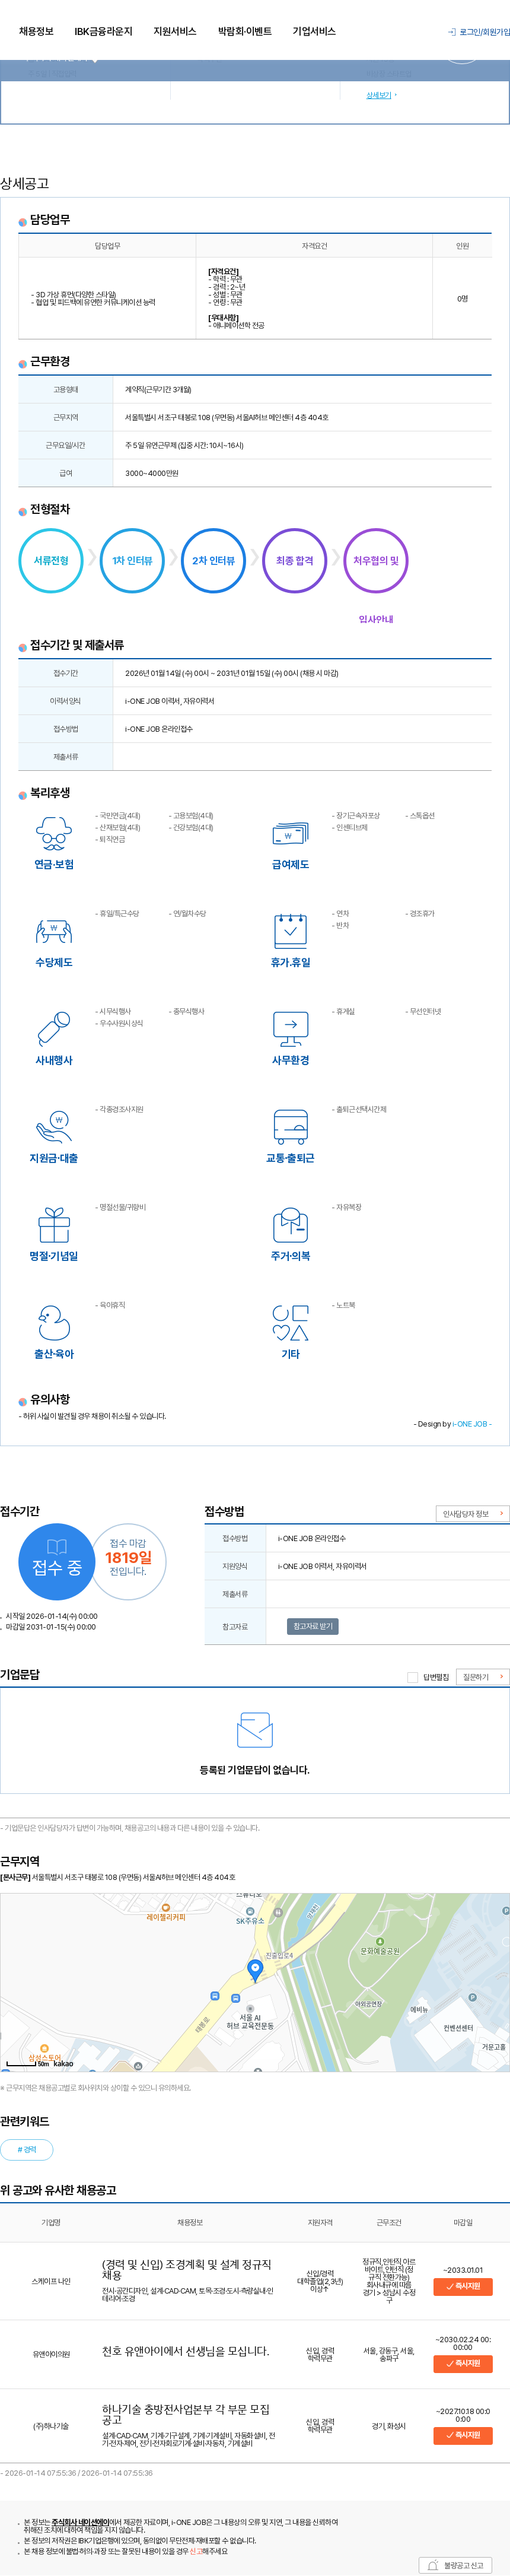Click the 교통·출퇴근 bus icon
The image size is (510, 2576).
pyautogui.click(x=290, y=1127)
